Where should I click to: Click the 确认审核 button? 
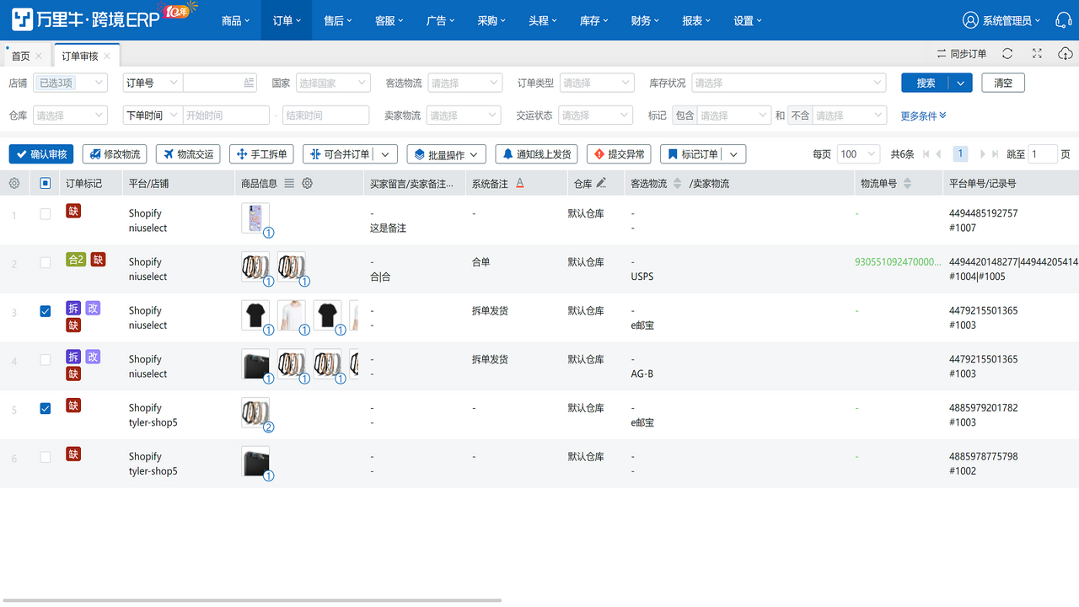pyautogui.click(x=41, y=154)
